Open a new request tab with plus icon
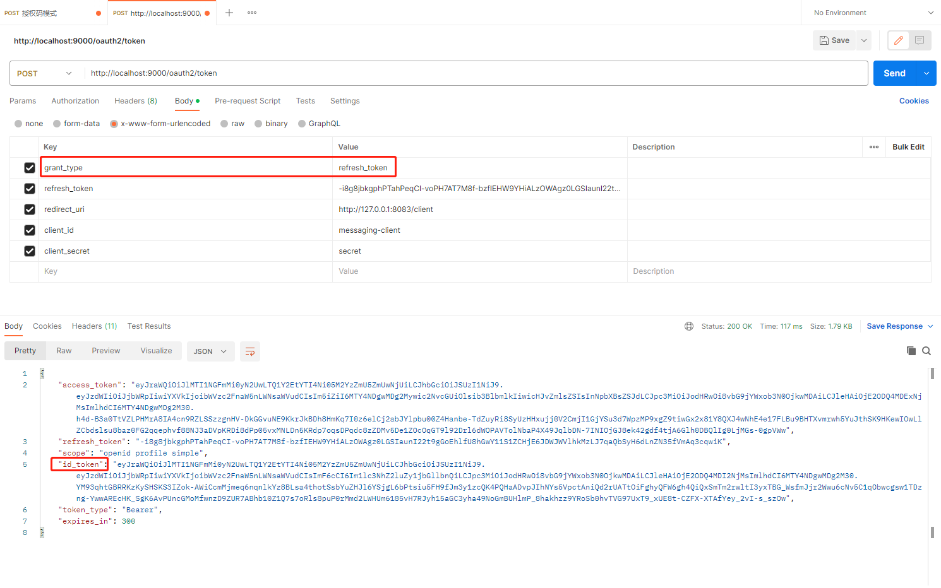 229,13
